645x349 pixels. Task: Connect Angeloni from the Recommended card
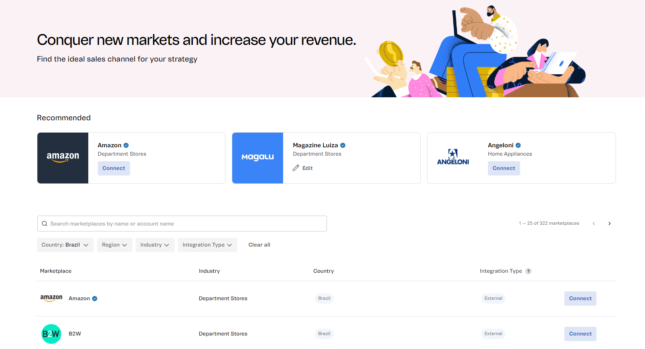pyautogui.click(x=504, y=168)
